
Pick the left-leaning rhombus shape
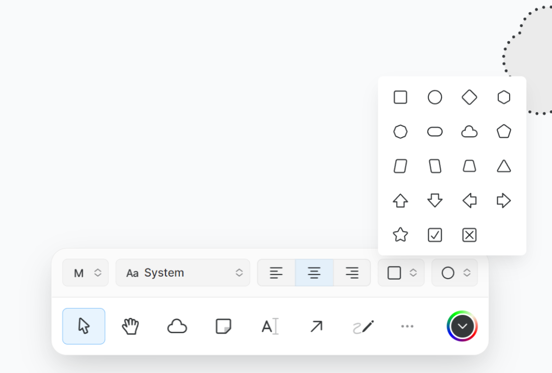435,166
